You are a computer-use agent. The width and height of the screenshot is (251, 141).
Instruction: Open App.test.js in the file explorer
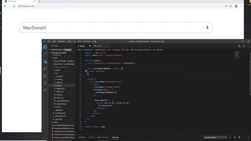click(60, 89)
